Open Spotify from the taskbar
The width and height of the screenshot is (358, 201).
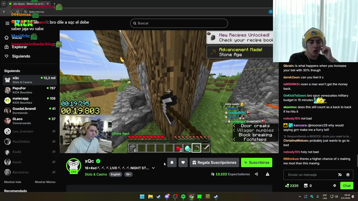pos(183,197)
